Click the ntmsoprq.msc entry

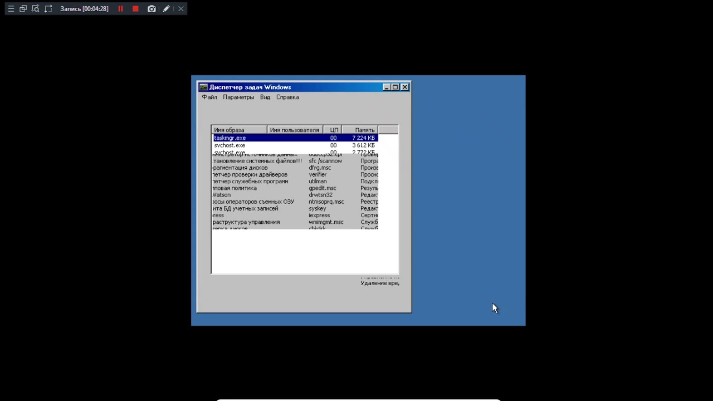(326, 202)
